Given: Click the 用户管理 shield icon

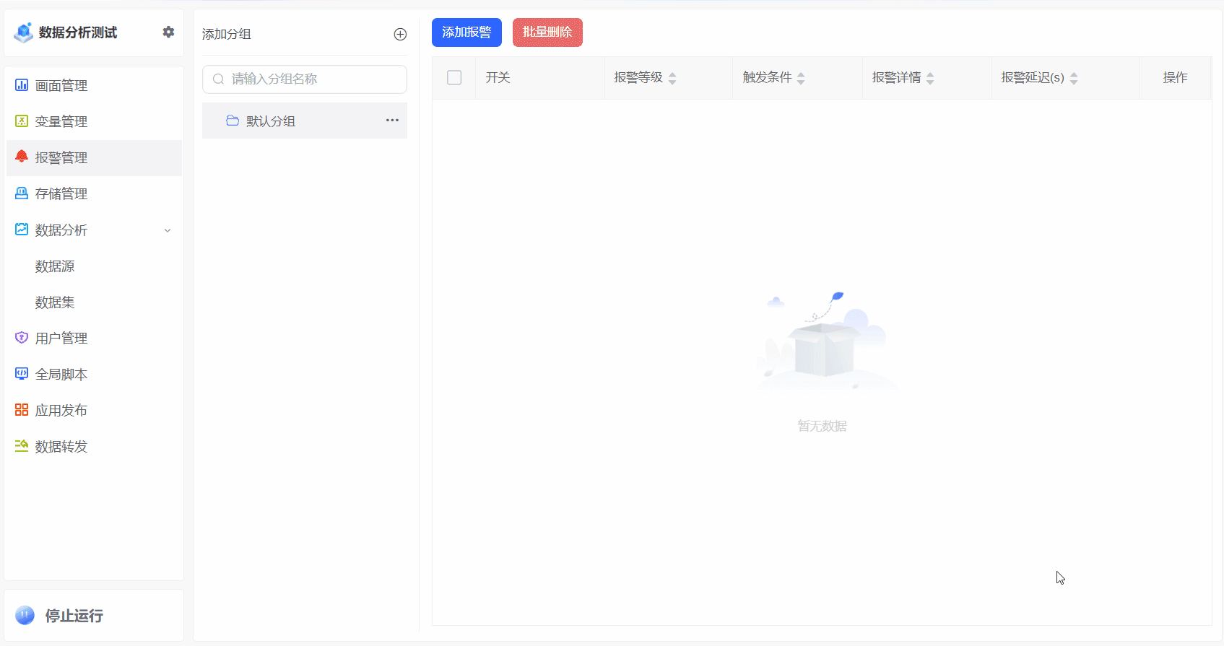Looking at the screenshot, I should tap(22, 338).
